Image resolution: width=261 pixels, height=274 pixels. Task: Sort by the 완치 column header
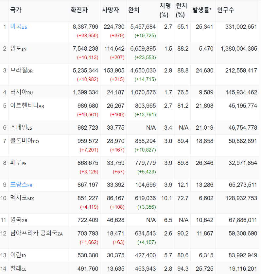pos(134,10)
